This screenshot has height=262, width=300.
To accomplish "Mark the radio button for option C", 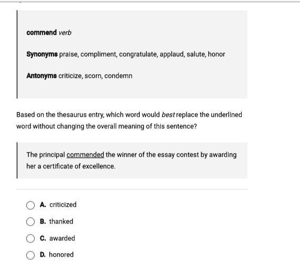I will (x=30, y=238).
